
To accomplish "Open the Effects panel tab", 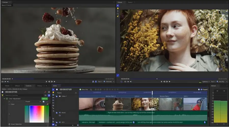I will pos(17,86).
